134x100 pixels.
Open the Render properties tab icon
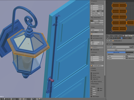pyautogui.click(x=111, y=38)
